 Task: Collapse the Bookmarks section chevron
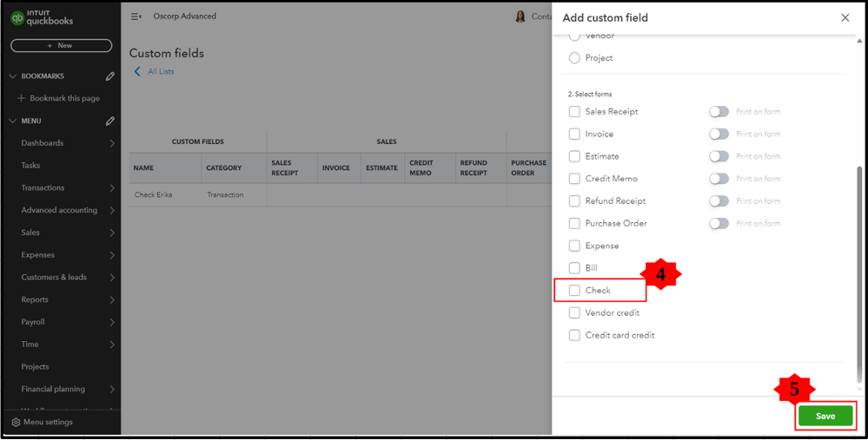[x=12, y=76]
